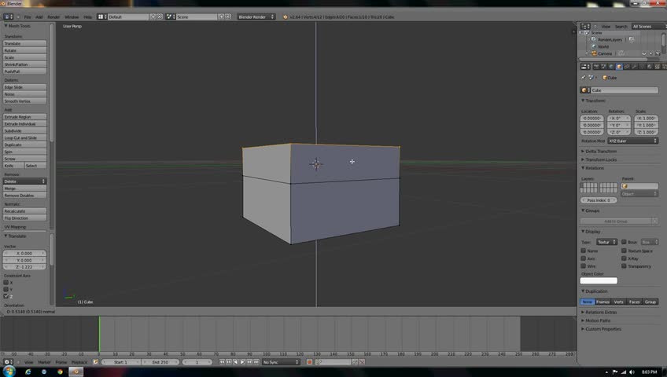Open the Add menu in the info header

click(39, 17)
